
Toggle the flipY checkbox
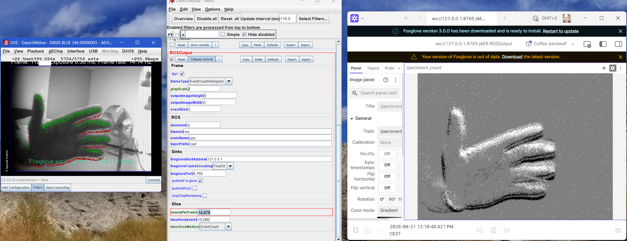pyautogui.click(x=182, y=74)
